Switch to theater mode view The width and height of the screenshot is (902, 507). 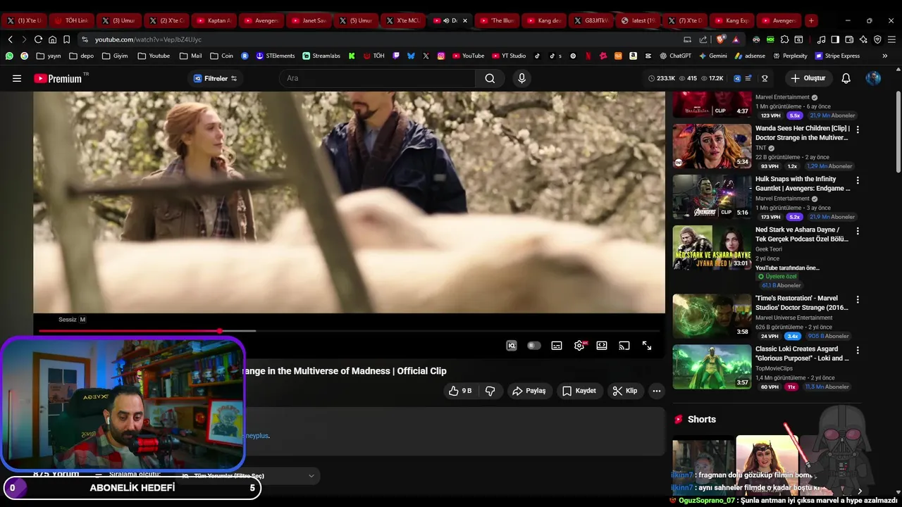click(602, 346)
